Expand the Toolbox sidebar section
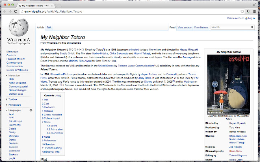This screenshot has height=162, width=260. [x=12, y=99]
